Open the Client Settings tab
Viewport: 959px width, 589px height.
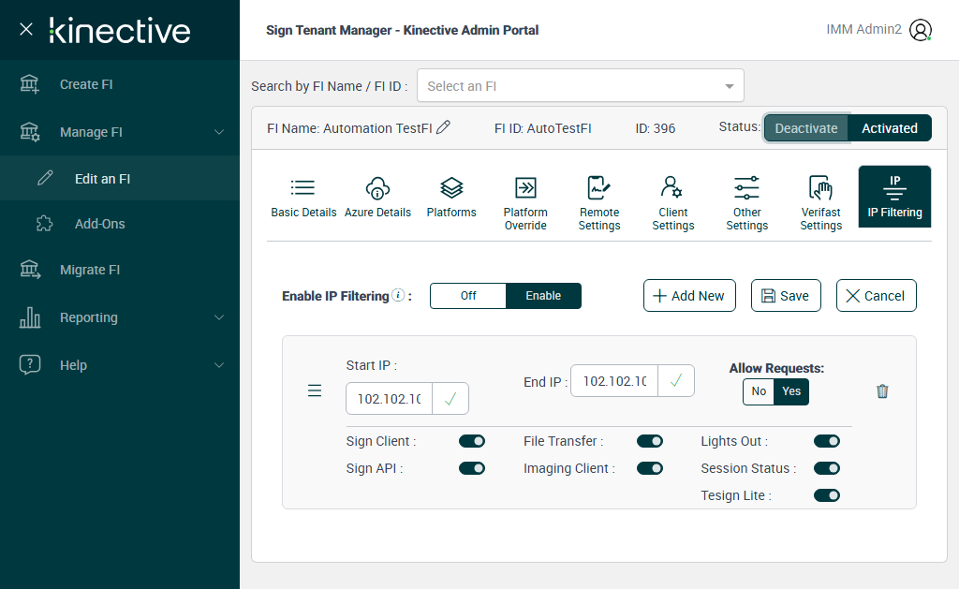click(672, 204)
